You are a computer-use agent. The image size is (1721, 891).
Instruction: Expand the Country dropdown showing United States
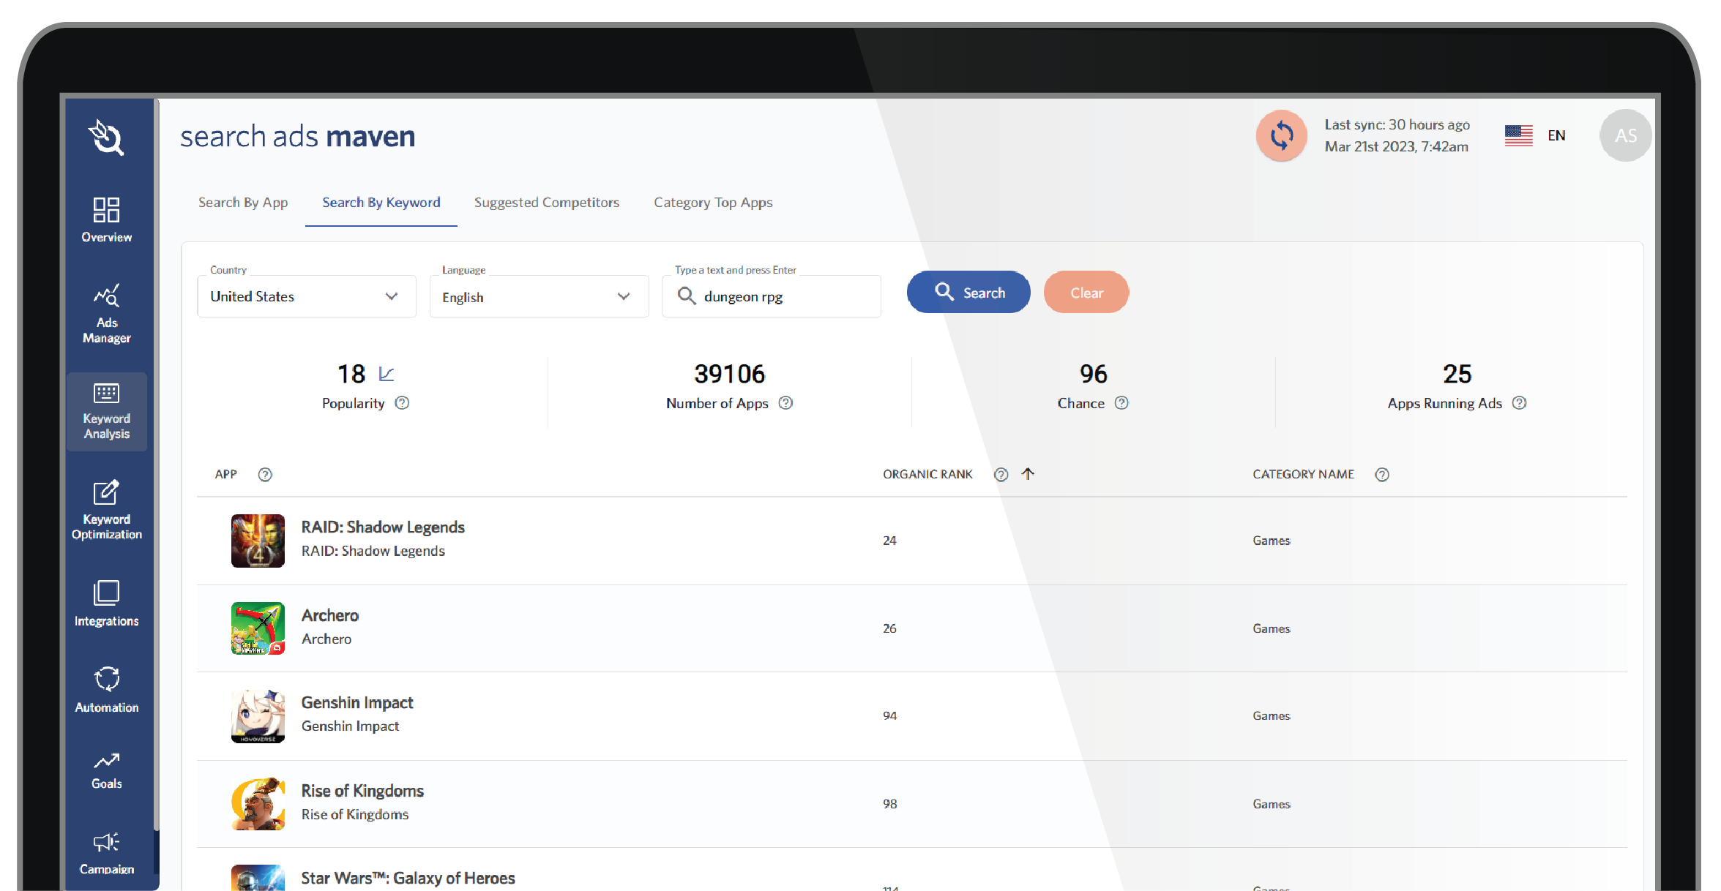pos(307,296)
